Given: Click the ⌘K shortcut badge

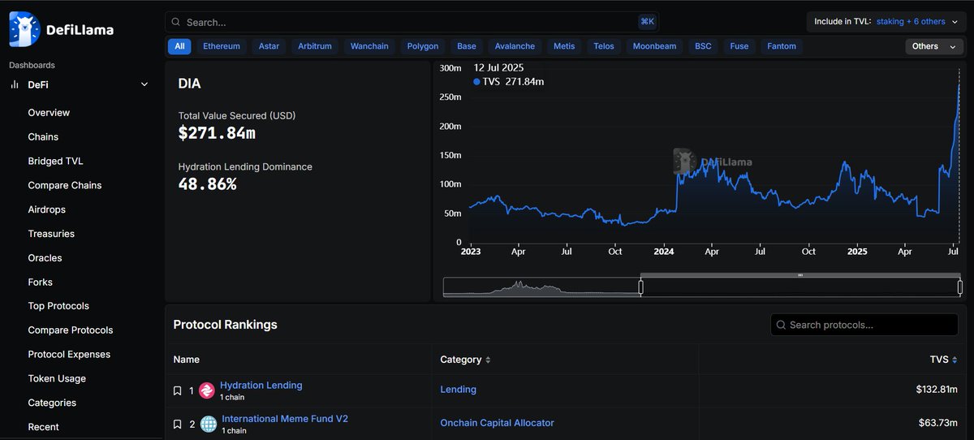Looking at the screenshot, I should [x=647, y=22].
